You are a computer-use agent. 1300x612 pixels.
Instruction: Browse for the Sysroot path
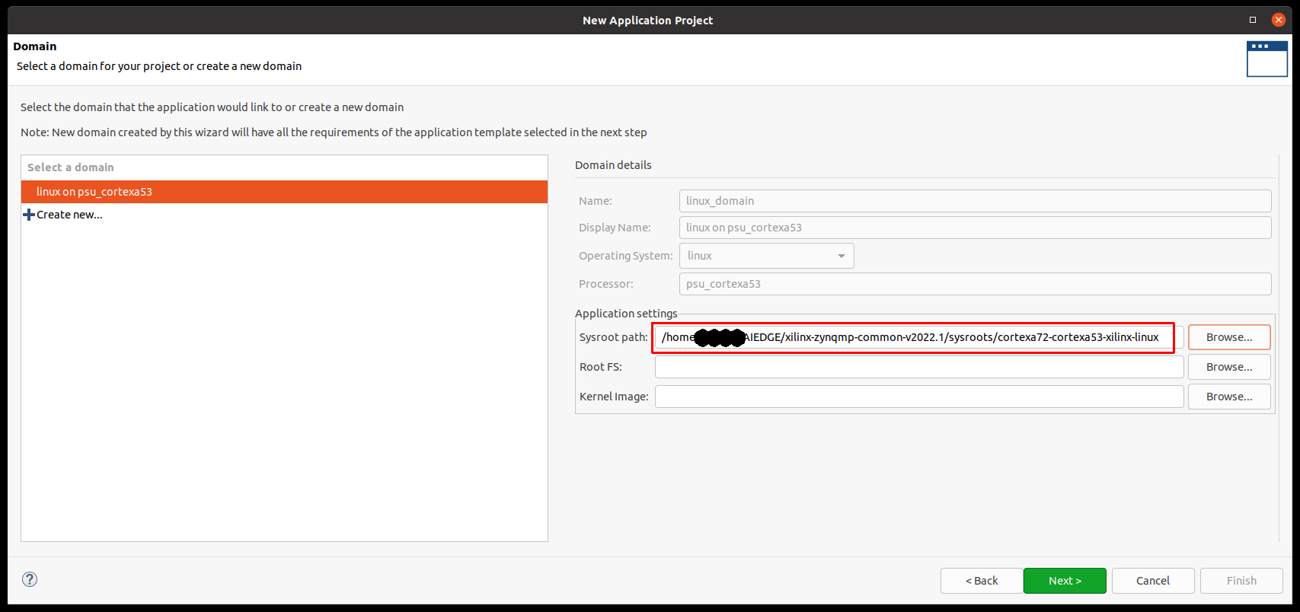[1229, 337]
